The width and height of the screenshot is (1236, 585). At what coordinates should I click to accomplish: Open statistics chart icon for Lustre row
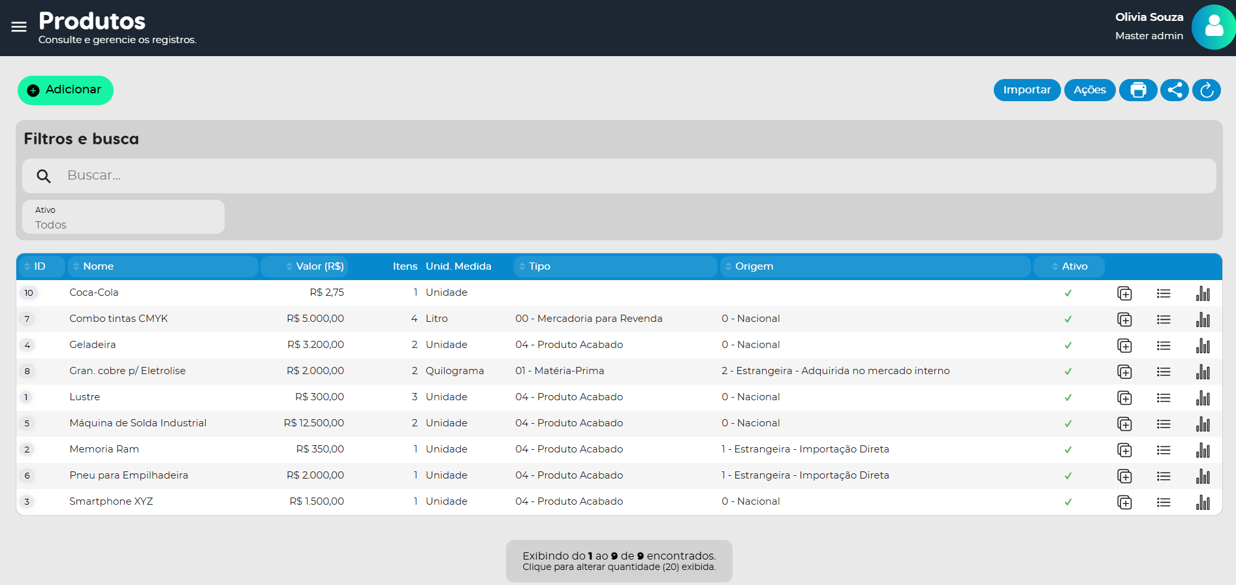click(1202, 398)
